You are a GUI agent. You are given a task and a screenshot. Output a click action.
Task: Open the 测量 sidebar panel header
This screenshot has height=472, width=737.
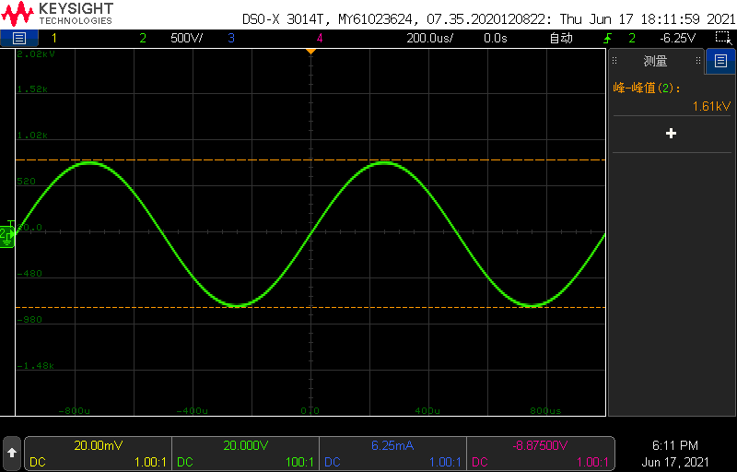[x=655, y=62]
